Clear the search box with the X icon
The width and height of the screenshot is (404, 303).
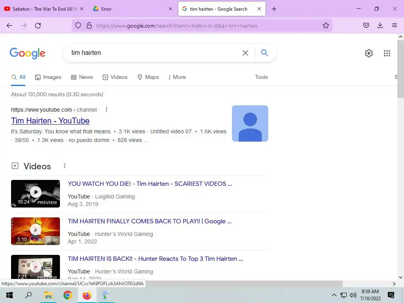coord(245,53)
